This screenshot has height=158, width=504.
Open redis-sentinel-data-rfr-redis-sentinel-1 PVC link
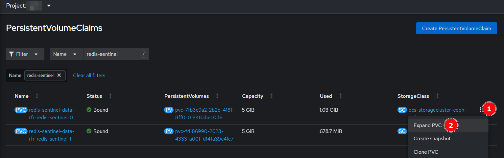(52, 135)
